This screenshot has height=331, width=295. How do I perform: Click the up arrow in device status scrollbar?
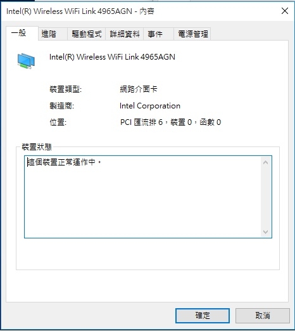[266, 162]
